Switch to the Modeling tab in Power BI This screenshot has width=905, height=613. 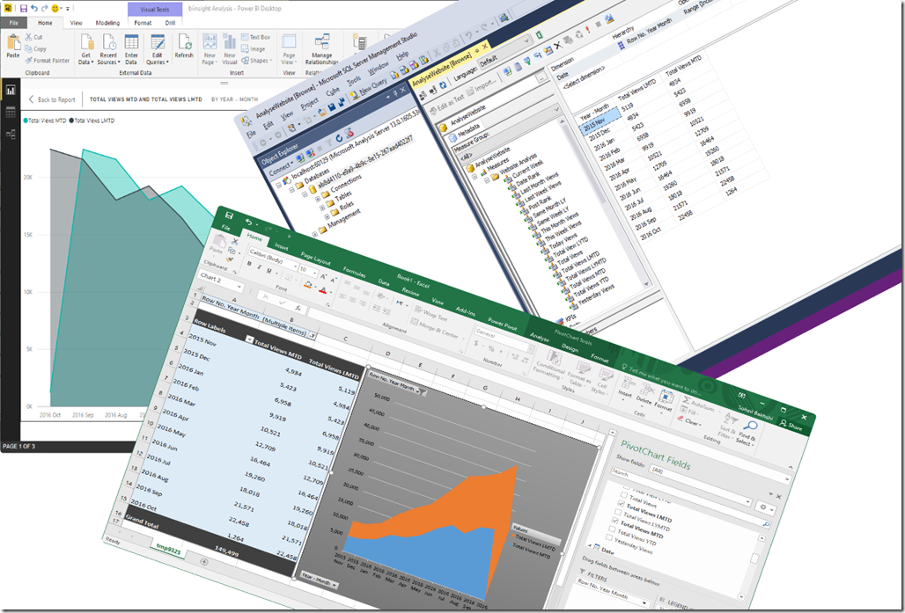(108, 23)
